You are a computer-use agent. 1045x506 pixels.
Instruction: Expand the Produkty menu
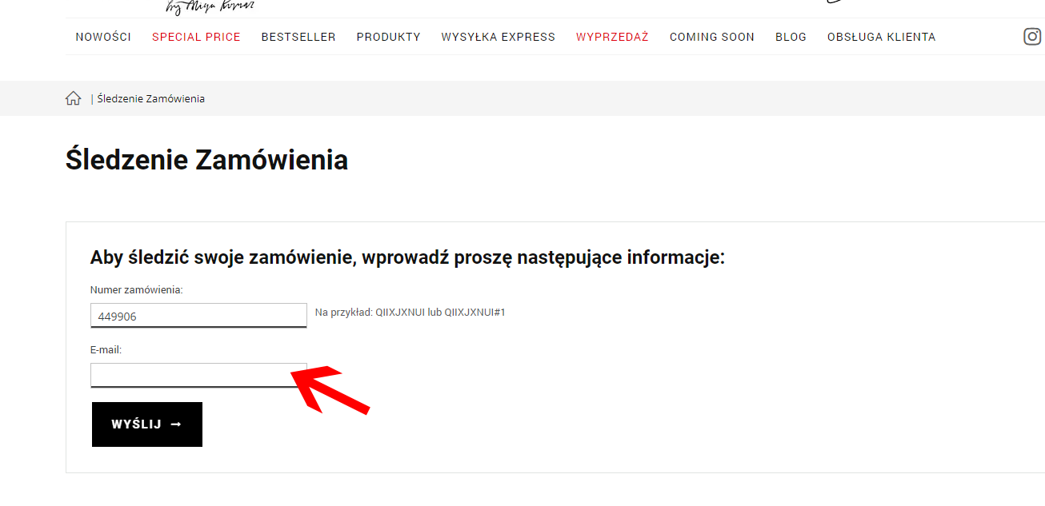pyautogui.click(x=388, y=37)
